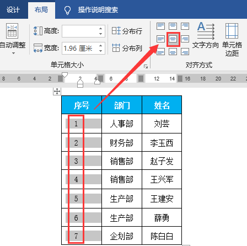
Task: Select the Align Top Left icon
Action: tap(160, 26)
